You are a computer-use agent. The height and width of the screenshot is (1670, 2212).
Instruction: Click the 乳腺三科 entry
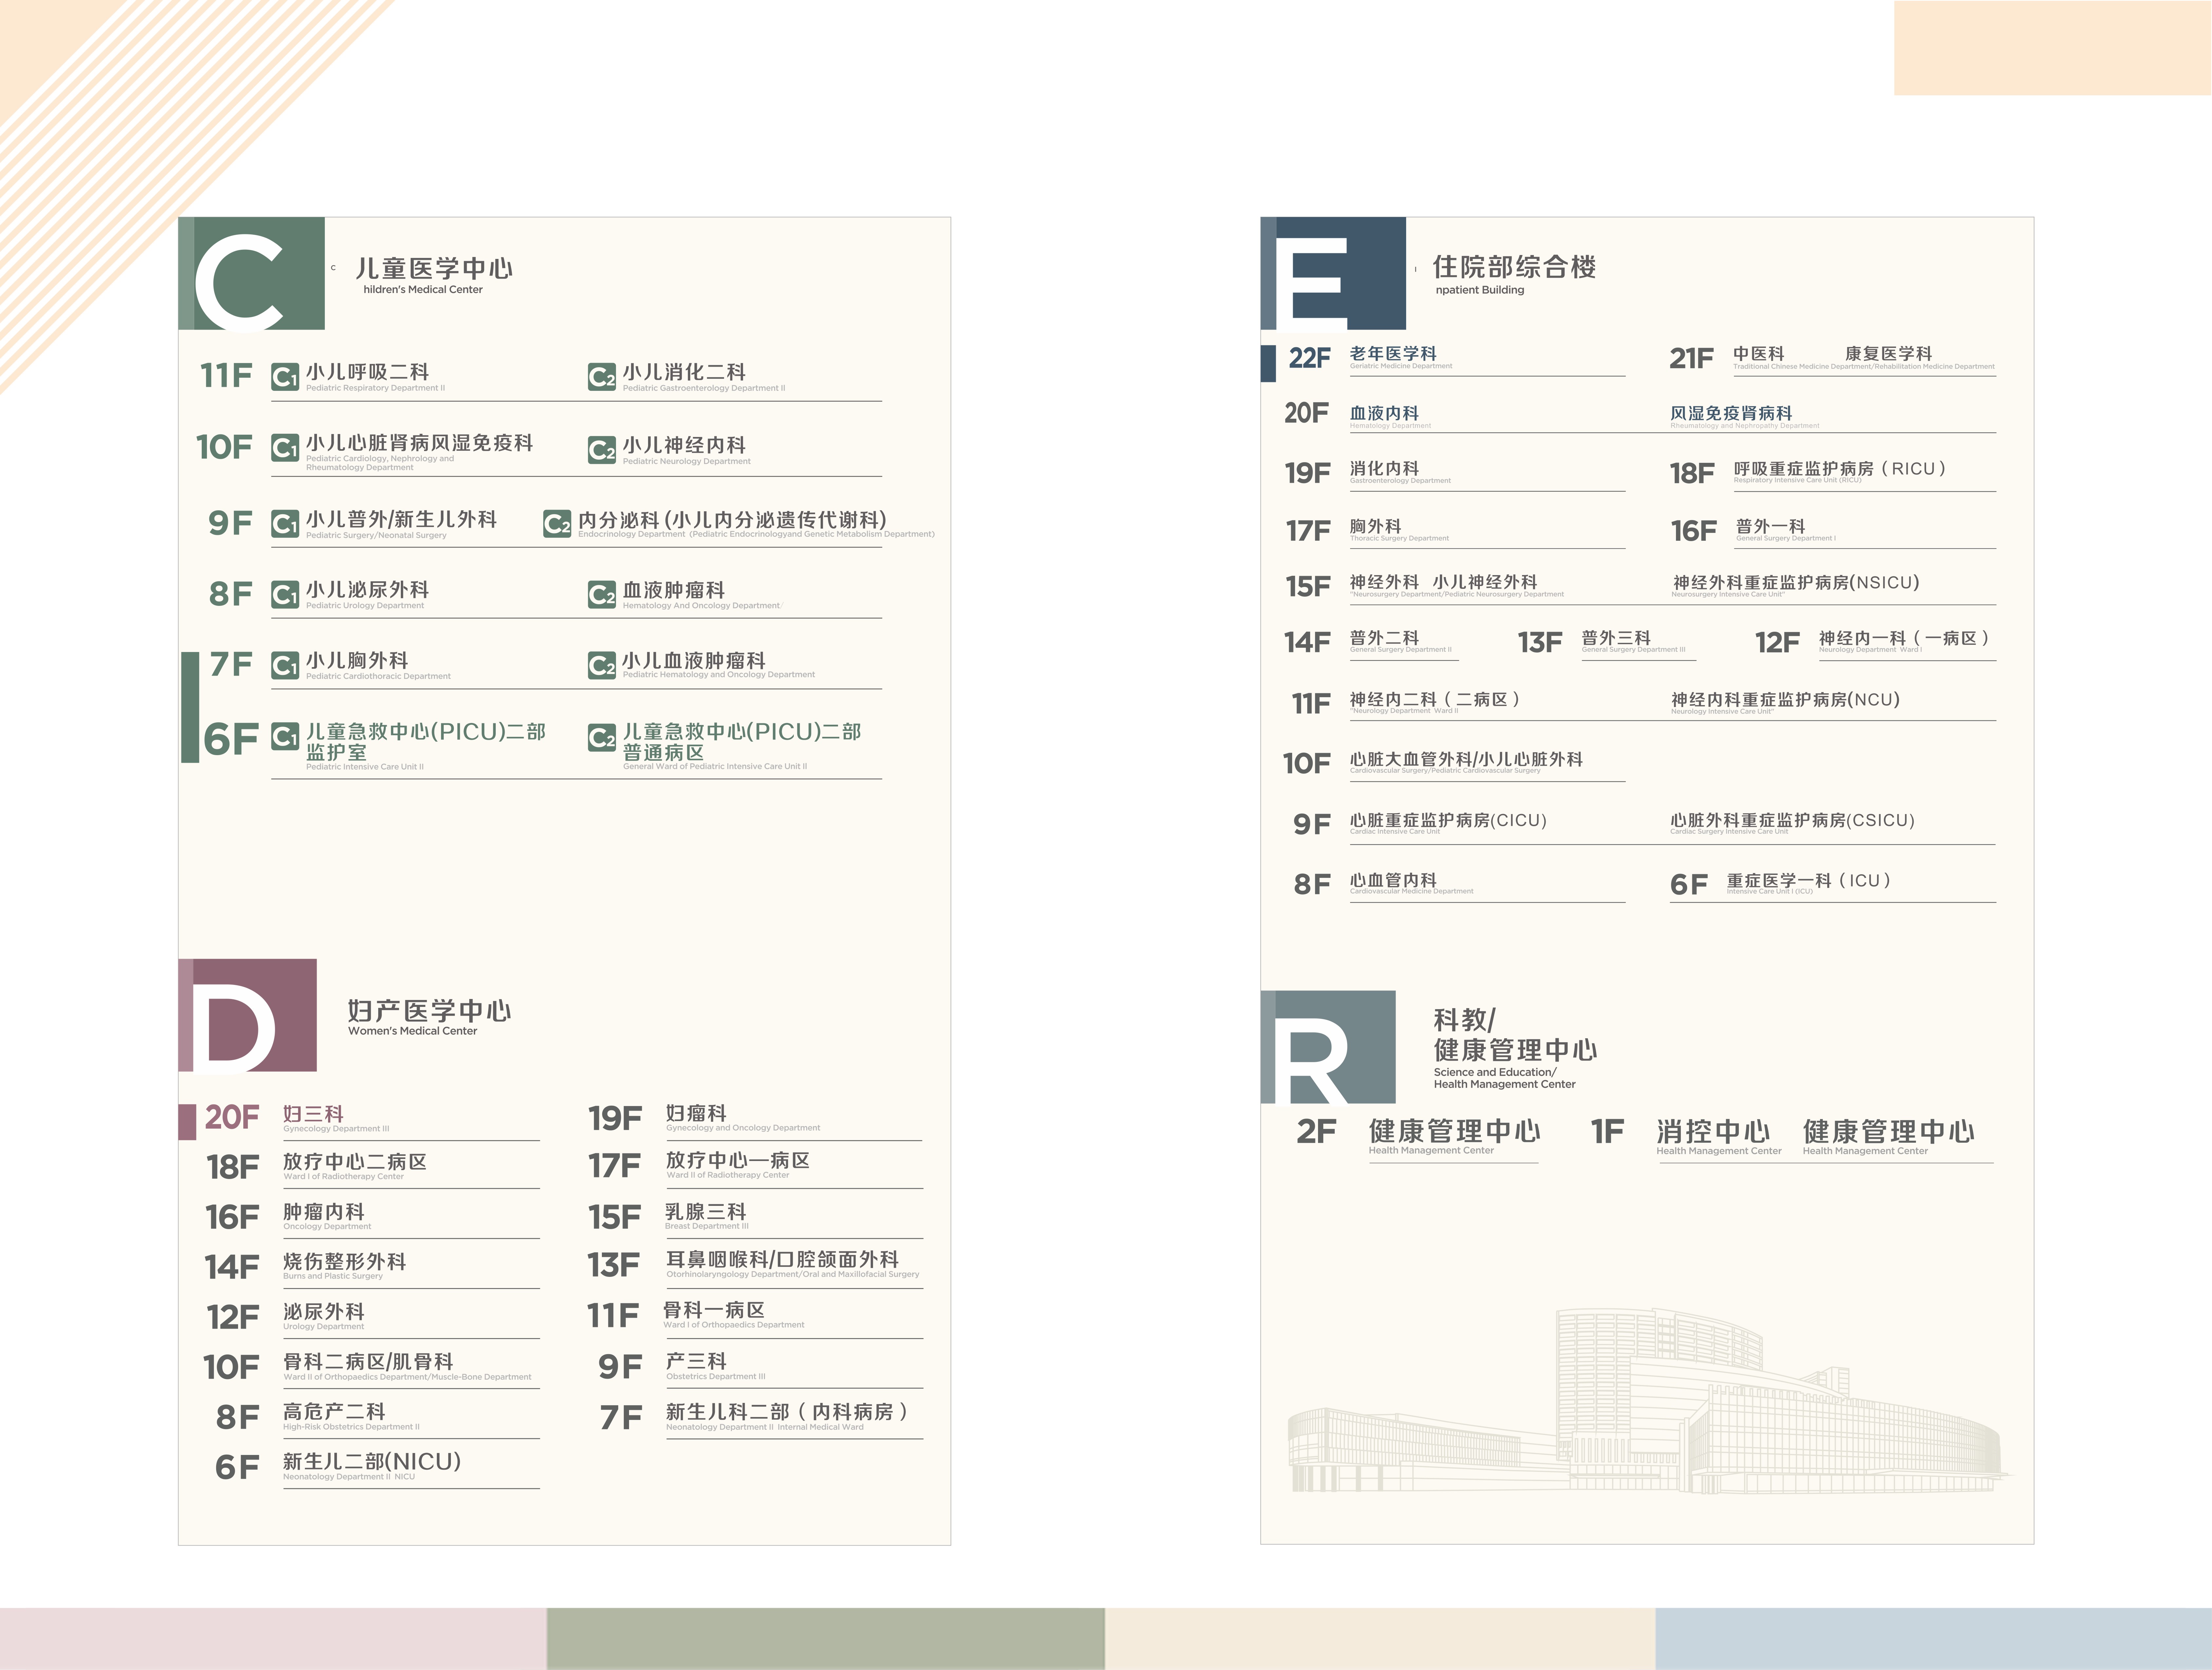[x=706, y=1211]
